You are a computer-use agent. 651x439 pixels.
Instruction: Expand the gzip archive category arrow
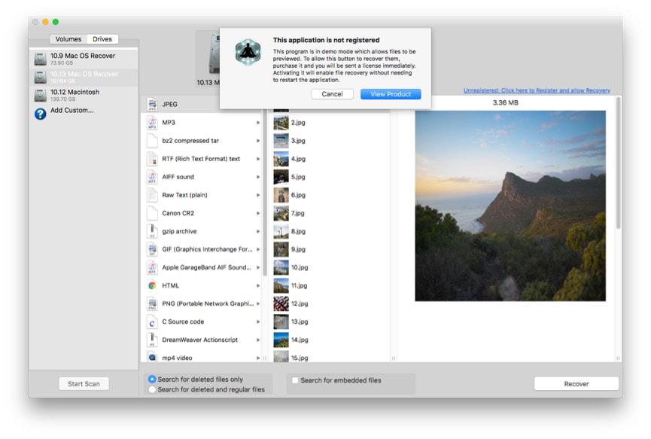tap(258, 231)
